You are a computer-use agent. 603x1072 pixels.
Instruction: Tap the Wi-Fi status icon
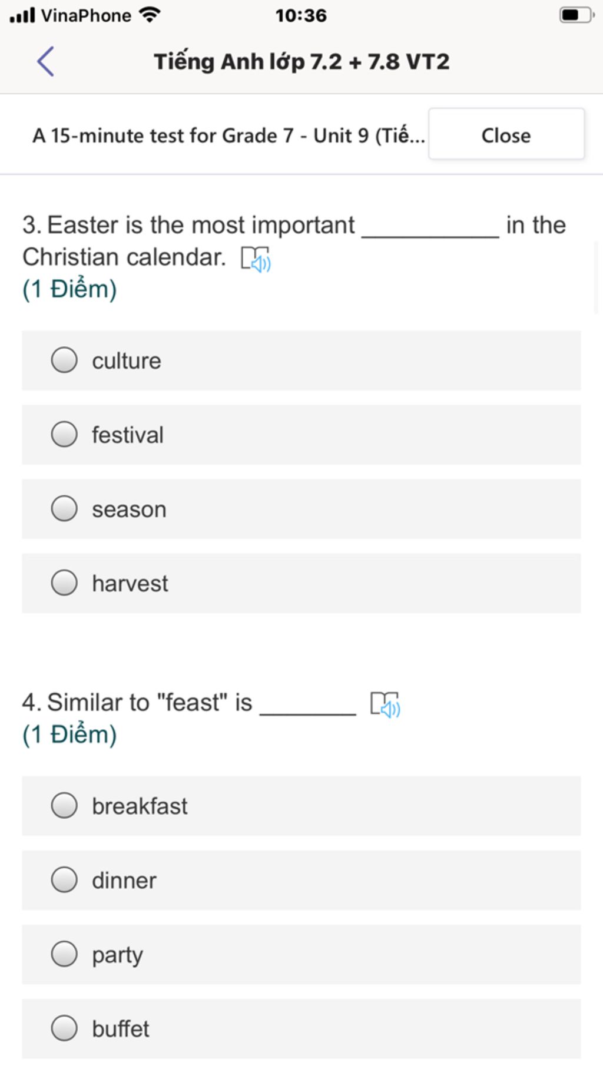pyautogui.click(x=150, y=15)
